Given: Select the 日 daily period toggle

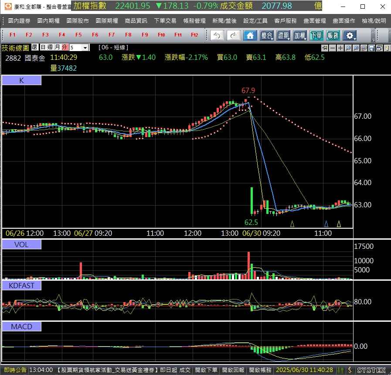Looking at the screenshot, I should [x=43, y=47].
